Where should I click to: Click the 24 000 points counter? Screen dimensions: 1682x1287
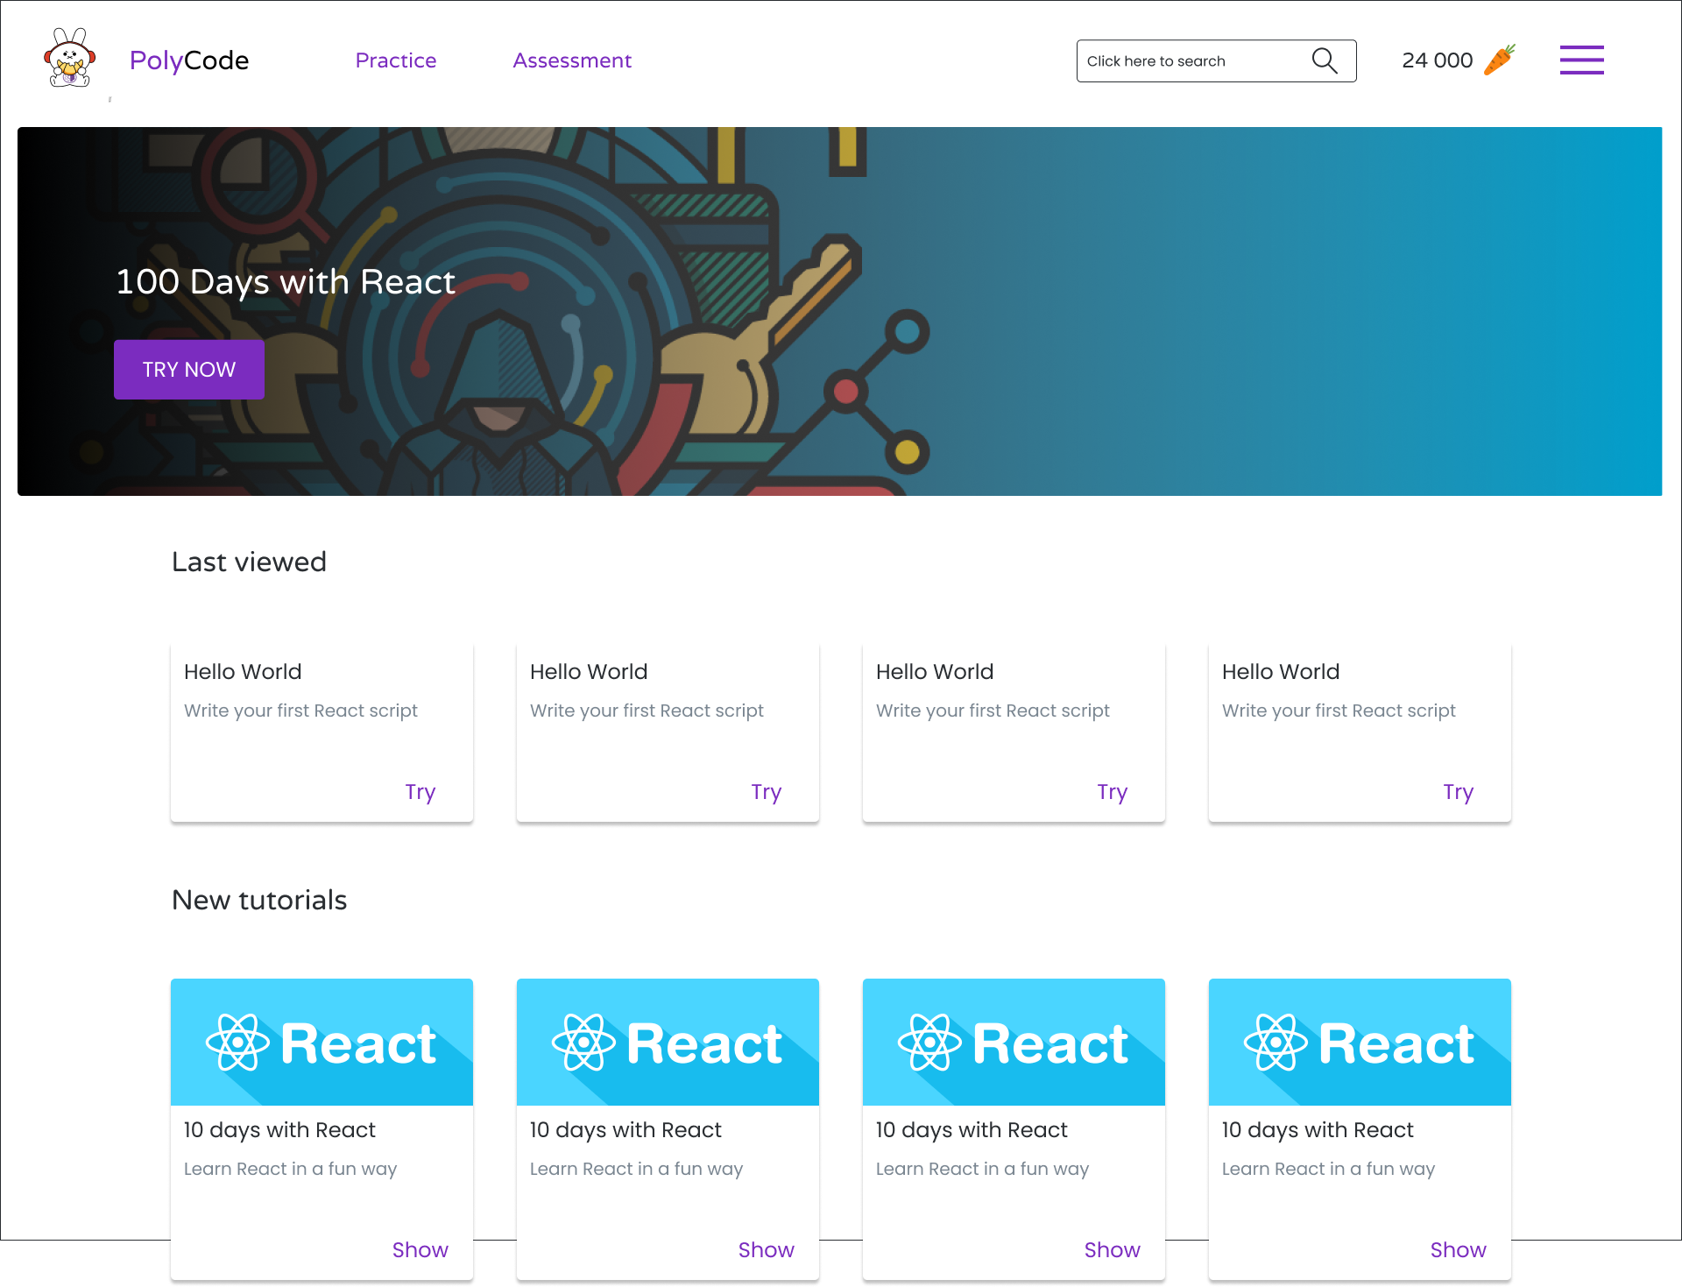[x=1437, y=60]
